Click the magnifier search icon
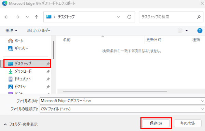Screen dimensions: 205x131 199,17
